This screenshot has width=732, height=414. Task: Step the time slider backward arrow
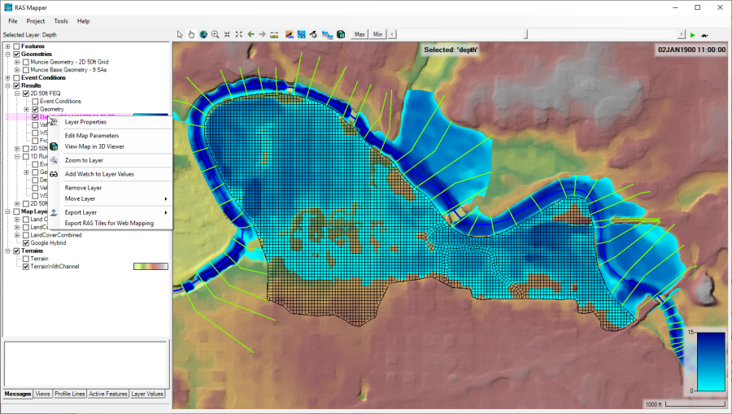[x=392, y=34]
